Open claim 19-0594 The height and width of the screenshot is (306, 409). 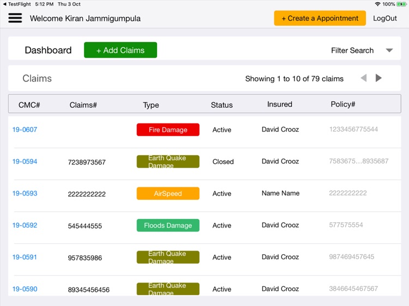pos(25,162)
